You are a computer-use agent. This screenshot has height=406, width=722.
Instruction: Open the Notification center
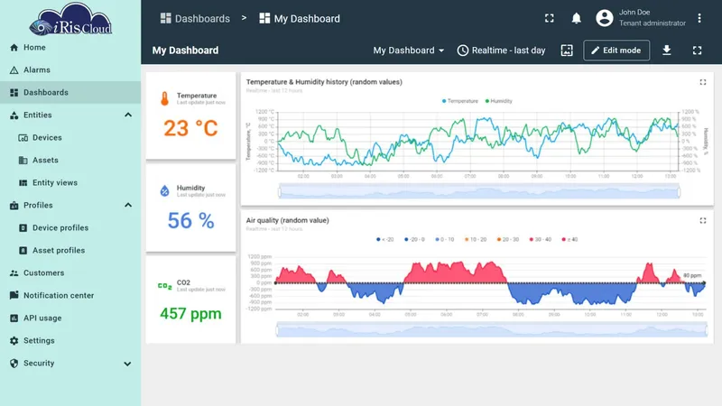(70, 296)
